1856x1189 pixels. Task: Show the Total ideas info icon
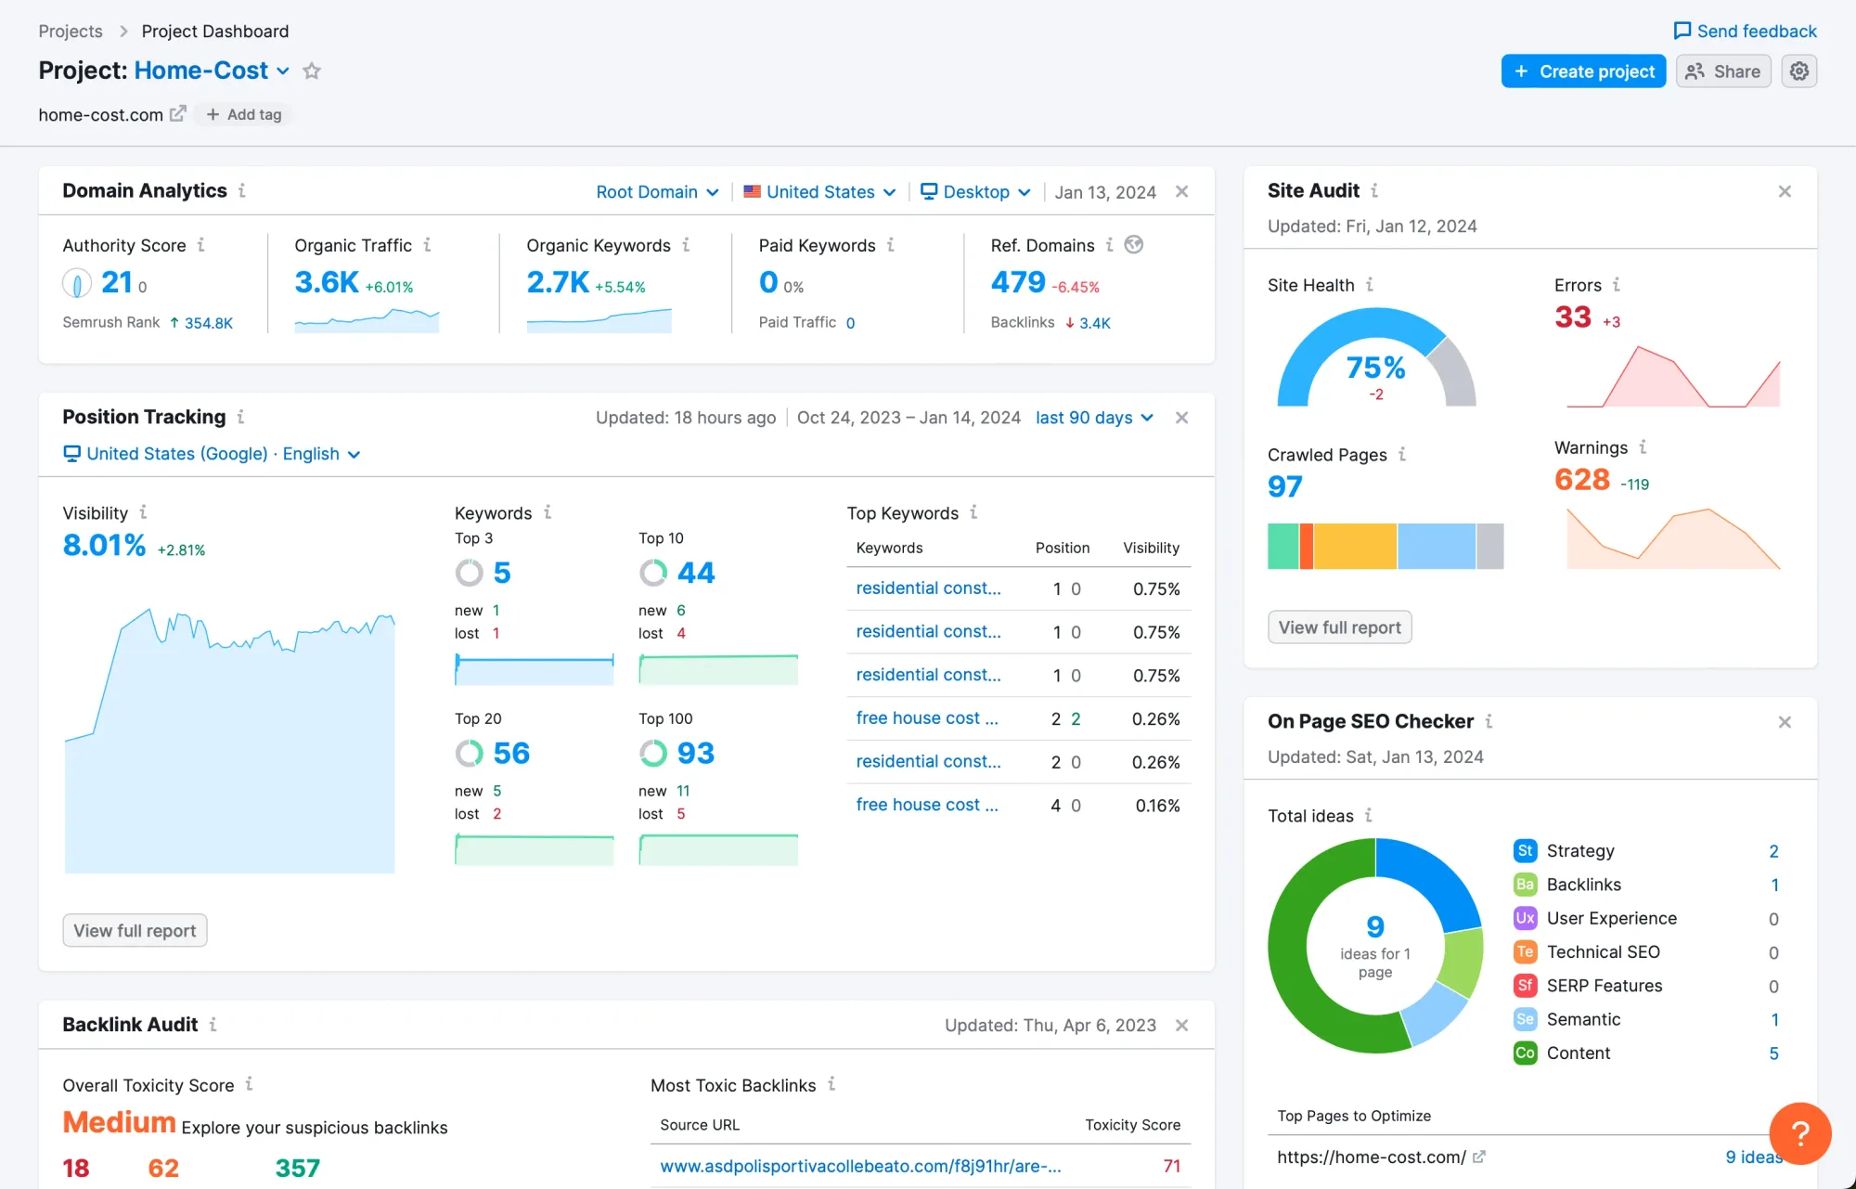pyautogui.click(x=1369, y=815)
